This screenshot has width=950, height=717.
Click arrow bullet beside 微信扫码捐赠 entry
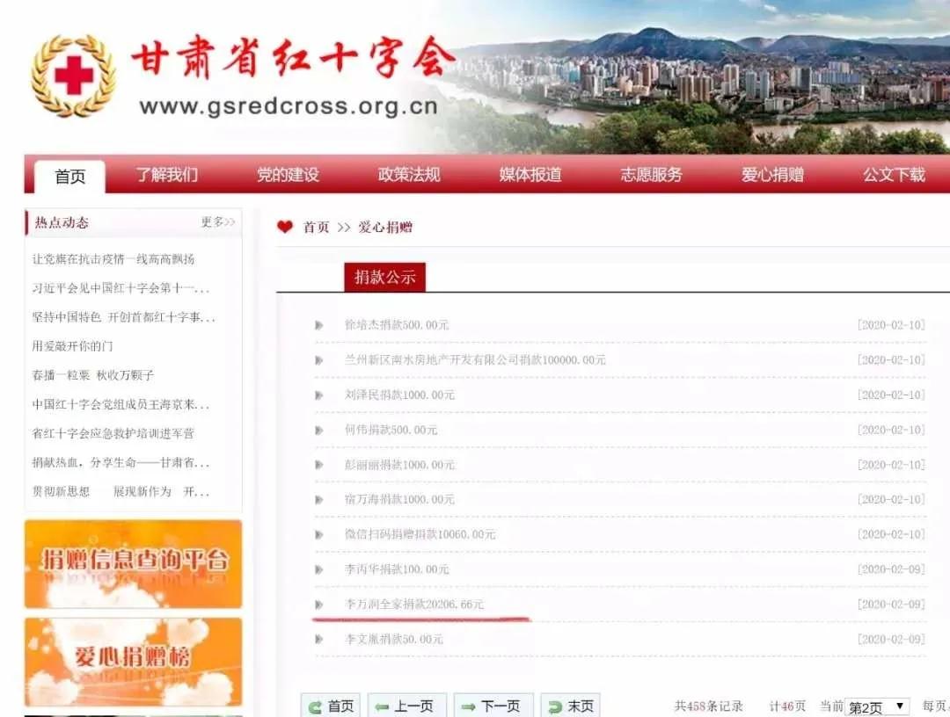coord(319,534)
